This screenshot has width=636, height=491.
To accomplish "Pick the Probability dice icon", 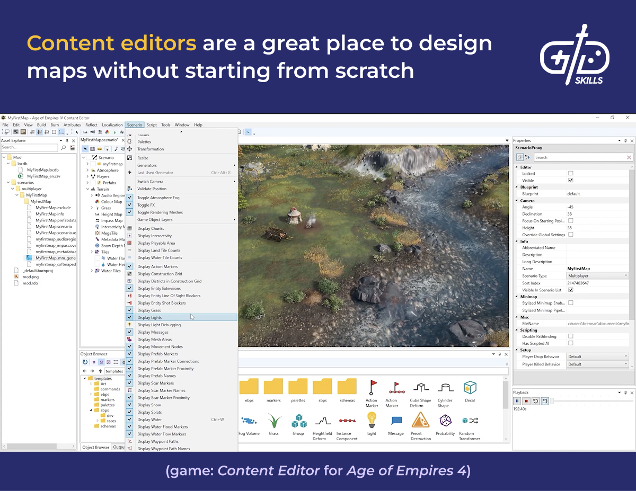I will (x=445, y=421).
